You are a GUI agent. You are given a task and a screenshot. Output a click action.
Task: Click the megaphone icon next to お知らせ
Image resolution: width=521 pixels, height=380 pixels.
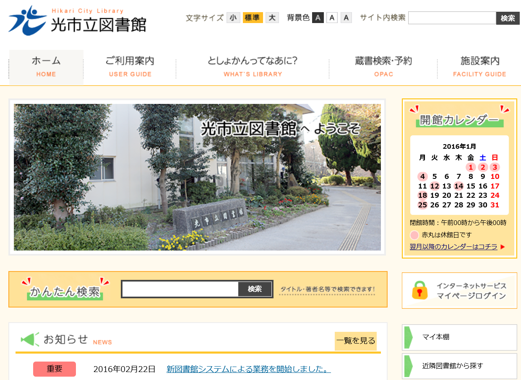pyautogui.click(x=29, y=339)
